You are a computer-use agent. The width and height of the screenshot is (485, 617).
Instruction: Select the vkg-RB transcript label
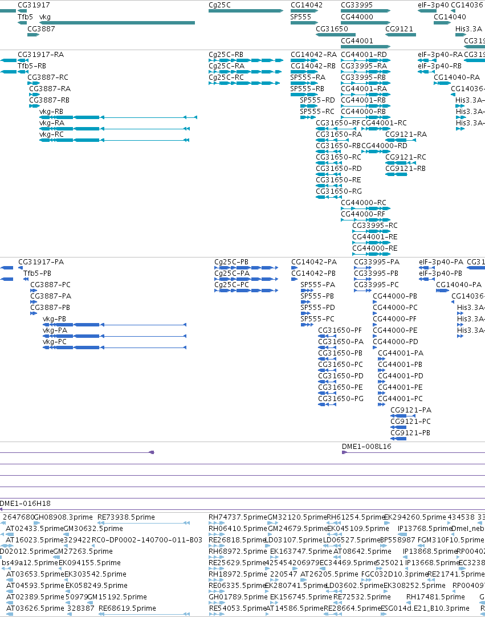click(x=51, y=112)
